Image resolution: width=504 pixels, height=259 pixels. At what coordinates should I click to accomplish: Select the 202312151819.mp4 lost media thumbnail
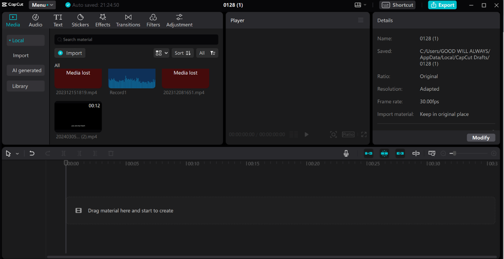click(x=78, y=78)
